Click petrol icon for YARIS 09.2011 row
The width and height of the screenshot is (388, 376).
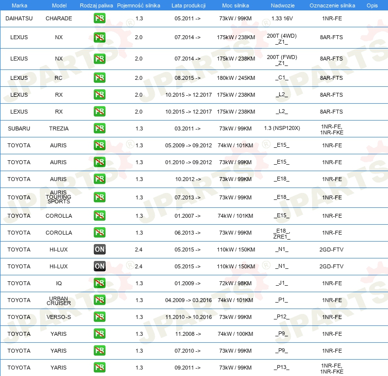point(99,368)
